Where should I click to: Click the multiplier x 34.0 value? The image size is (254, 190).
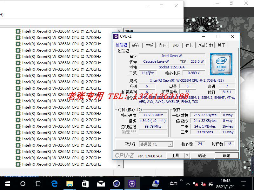153,121
